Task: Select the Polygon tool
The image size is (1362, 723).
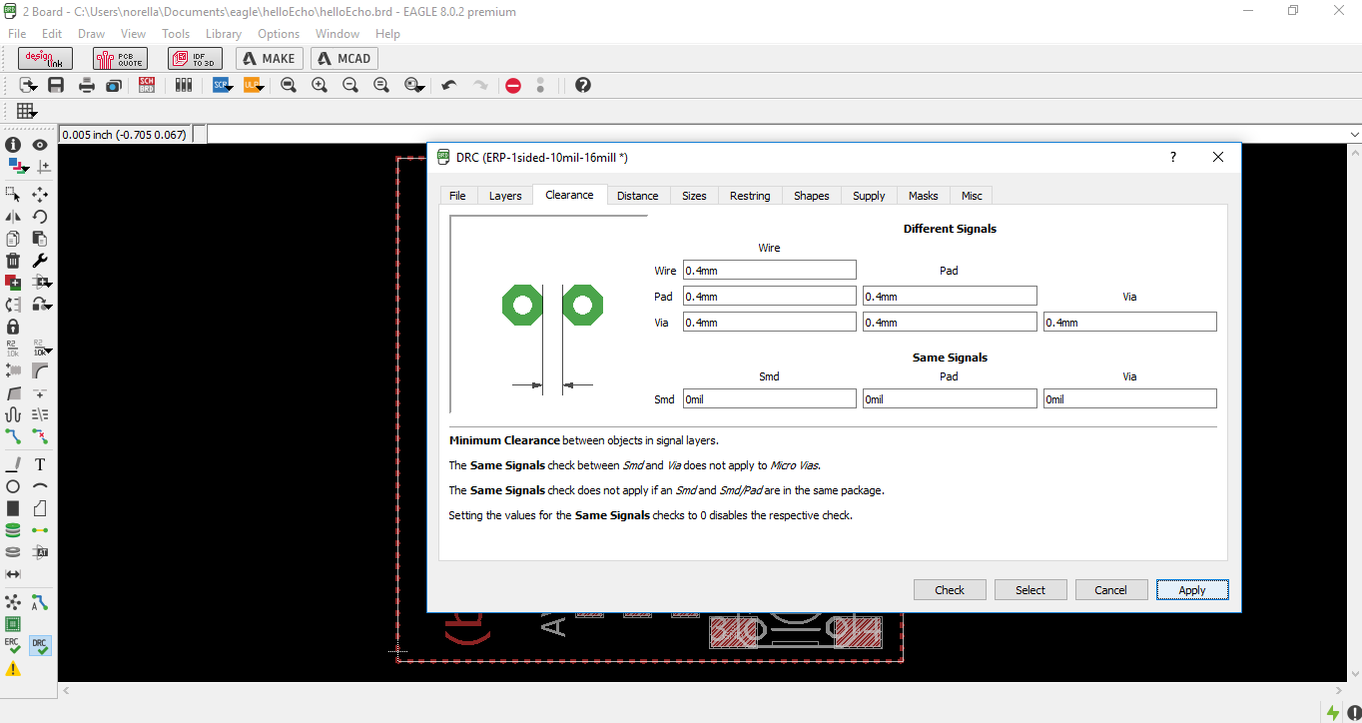Action: coord(40,508)
